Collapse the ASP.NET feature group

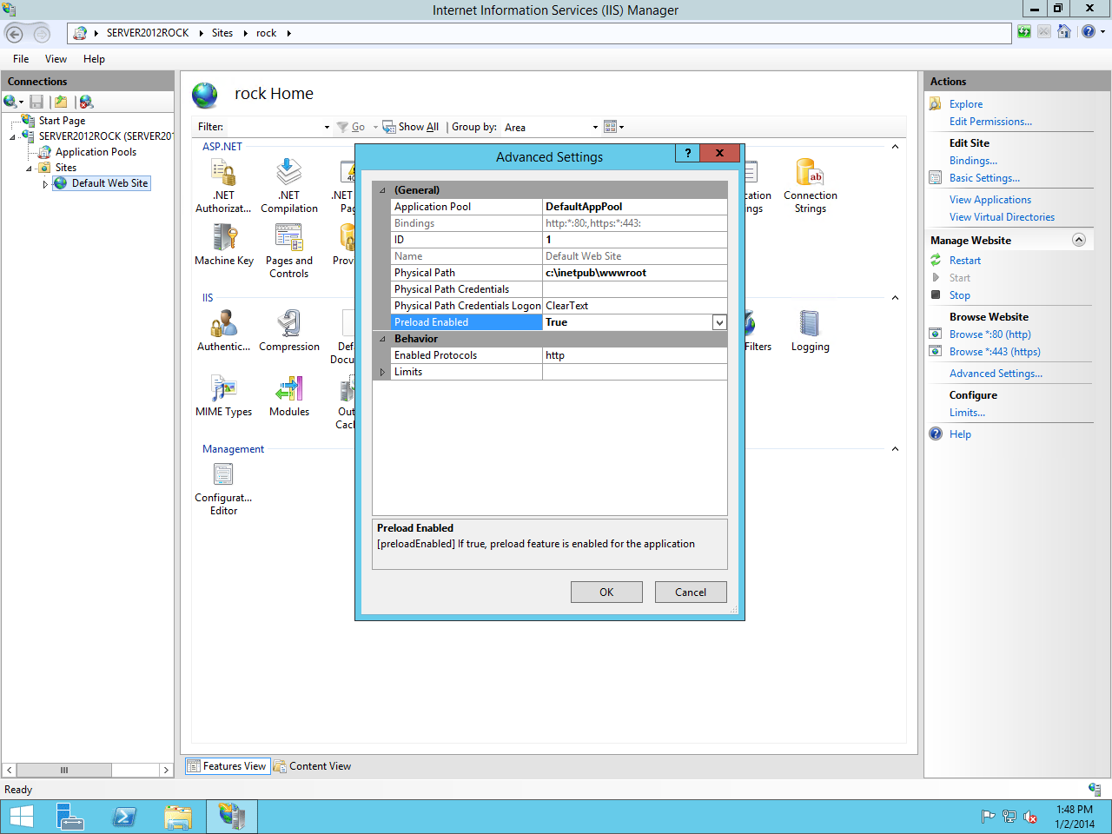(895, 147)
